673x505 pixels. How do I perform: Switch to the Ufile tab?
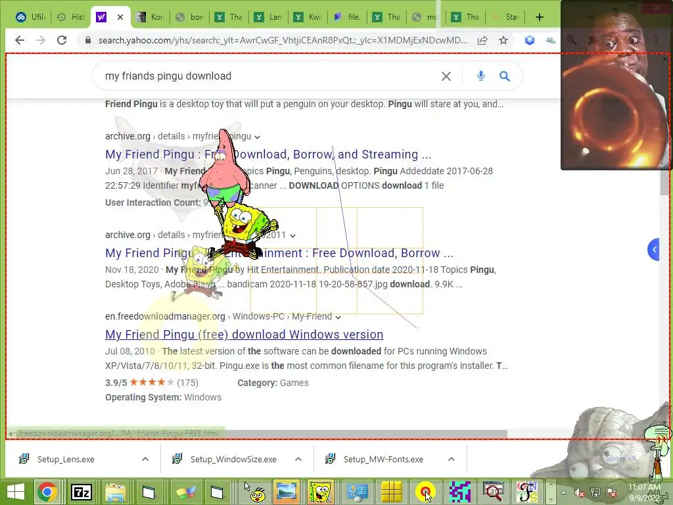(30, 17)
